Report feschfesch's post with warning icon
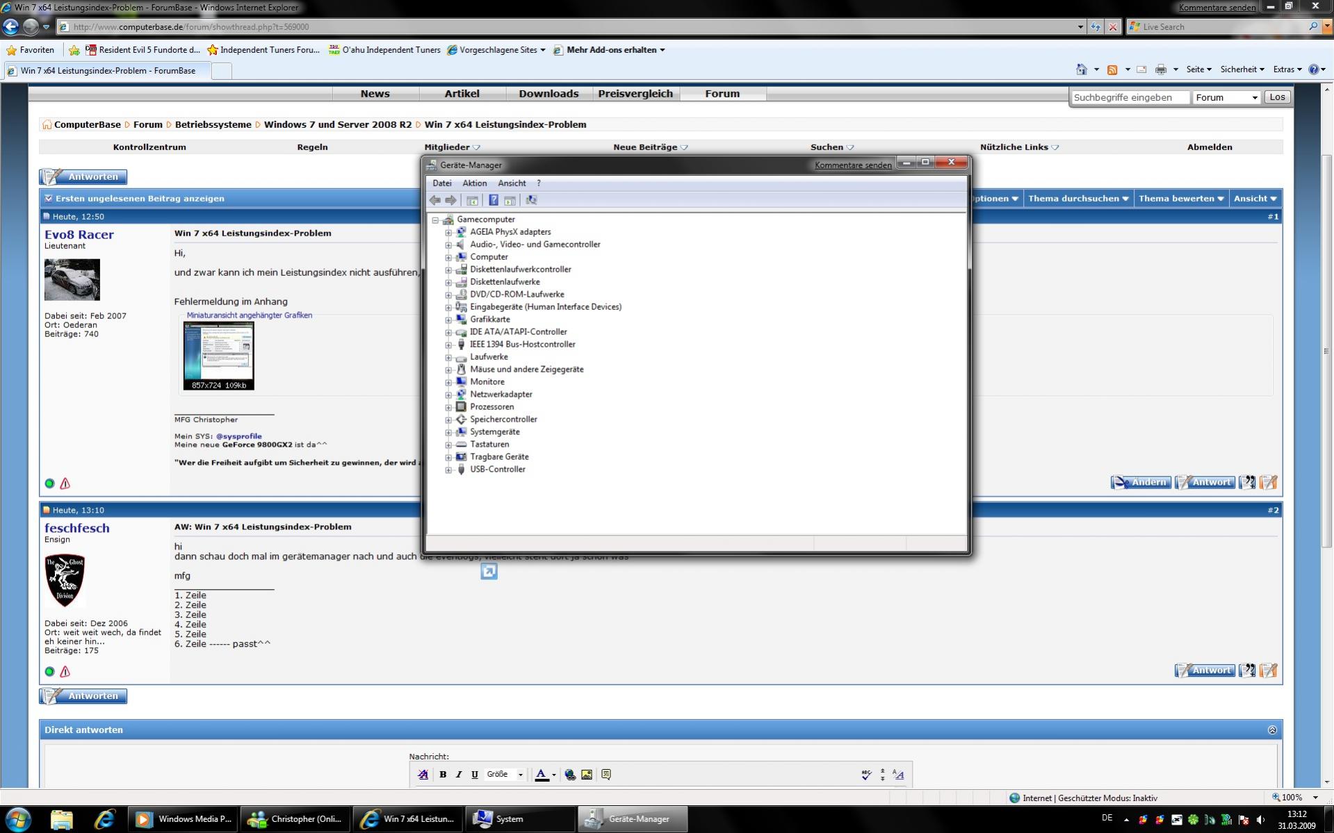1334x833 pixels. pos(65,672)
